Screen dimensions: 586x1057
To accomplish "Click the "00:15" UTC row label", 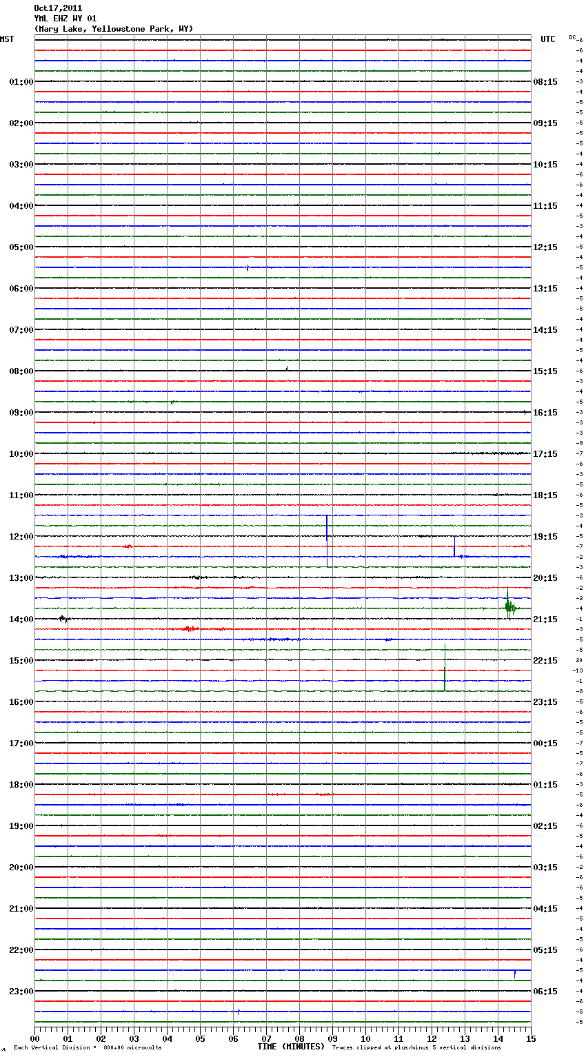I will pos(545,743).
